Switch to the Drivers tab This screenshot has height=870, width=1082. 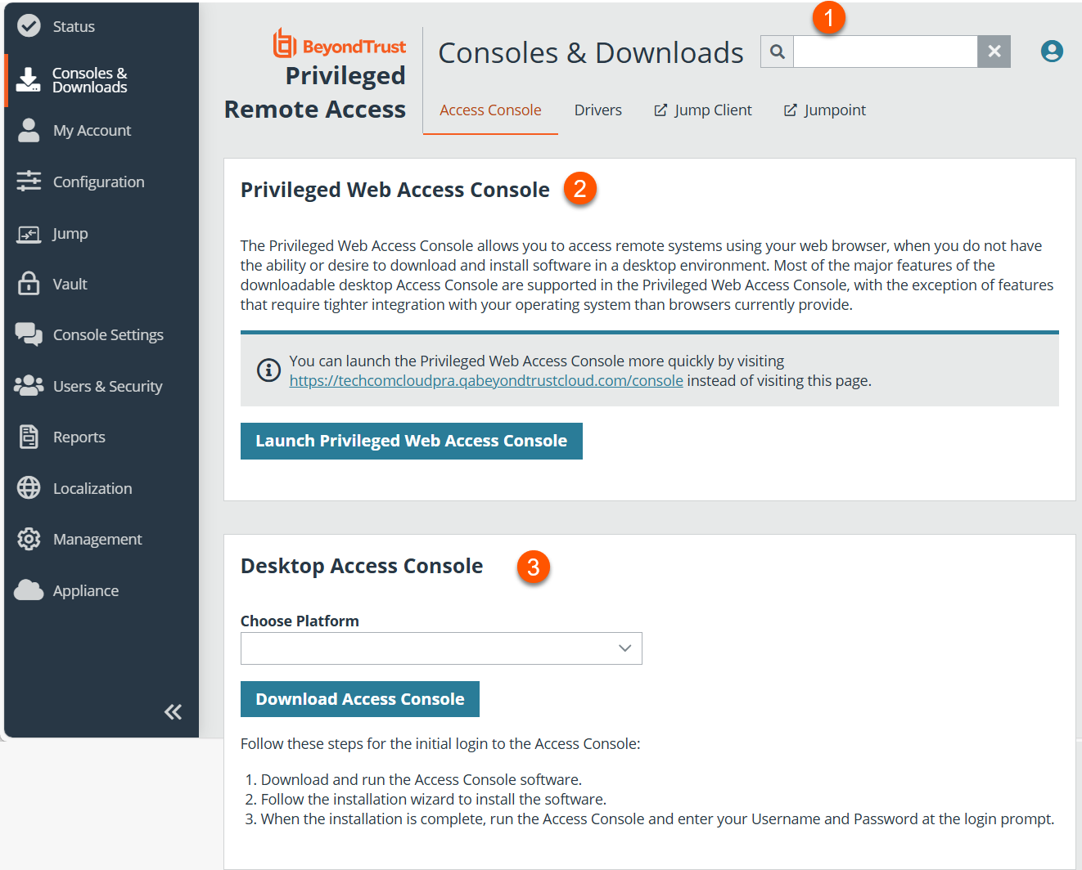pos(598,110)
